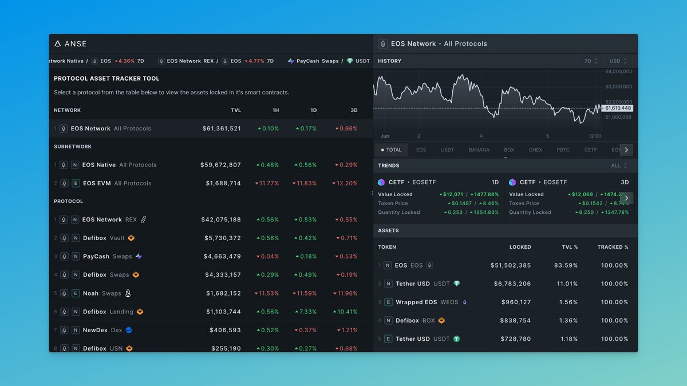Click the EOS token icon in the assets table
Viewport: 687px width, 386px height.
click(x=429, y=265)
